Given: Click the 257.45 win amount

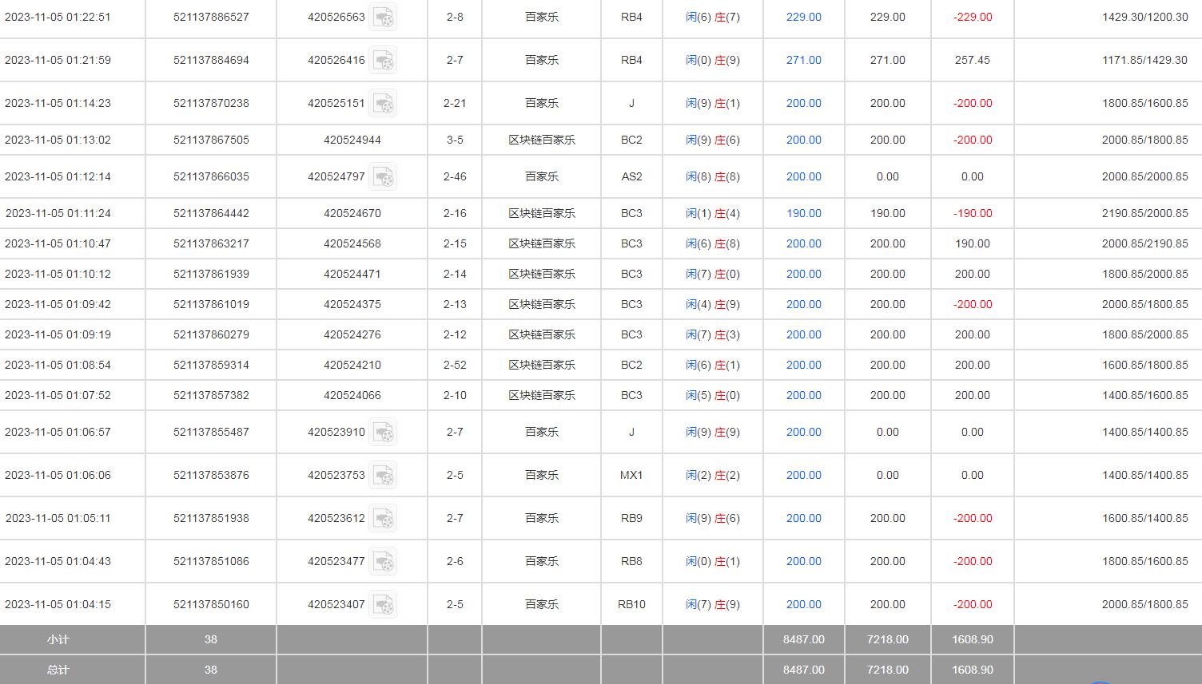Looking at the screenshot, I should point(972,60).
